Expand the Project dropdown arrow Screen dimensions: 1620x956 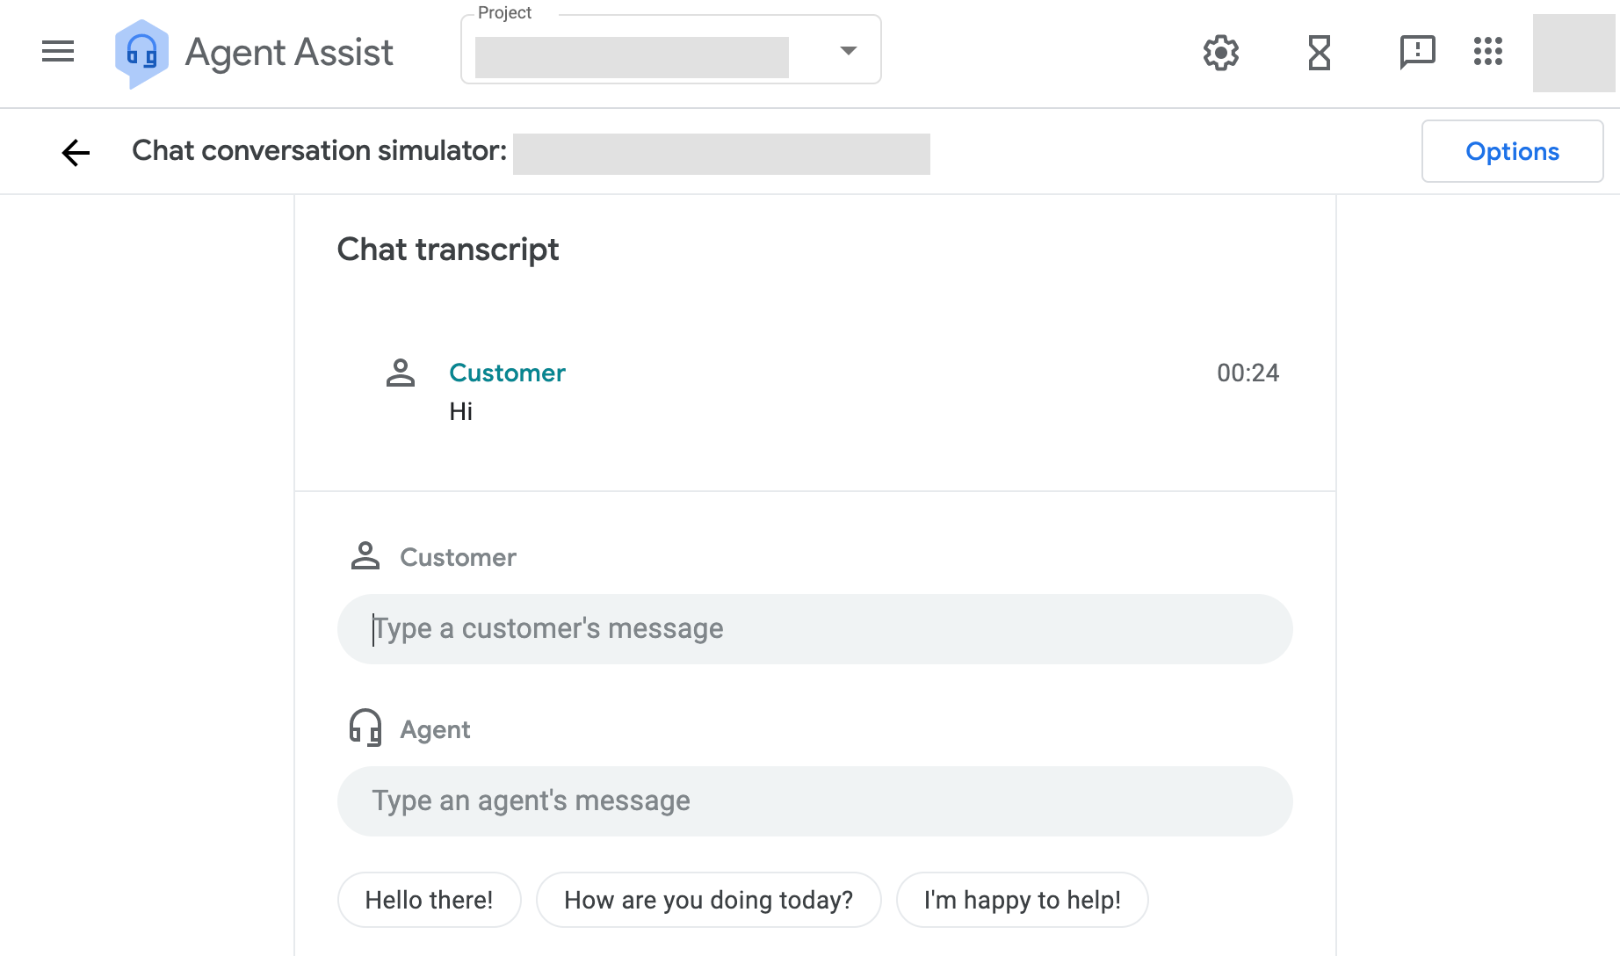[x=848, y=51]
